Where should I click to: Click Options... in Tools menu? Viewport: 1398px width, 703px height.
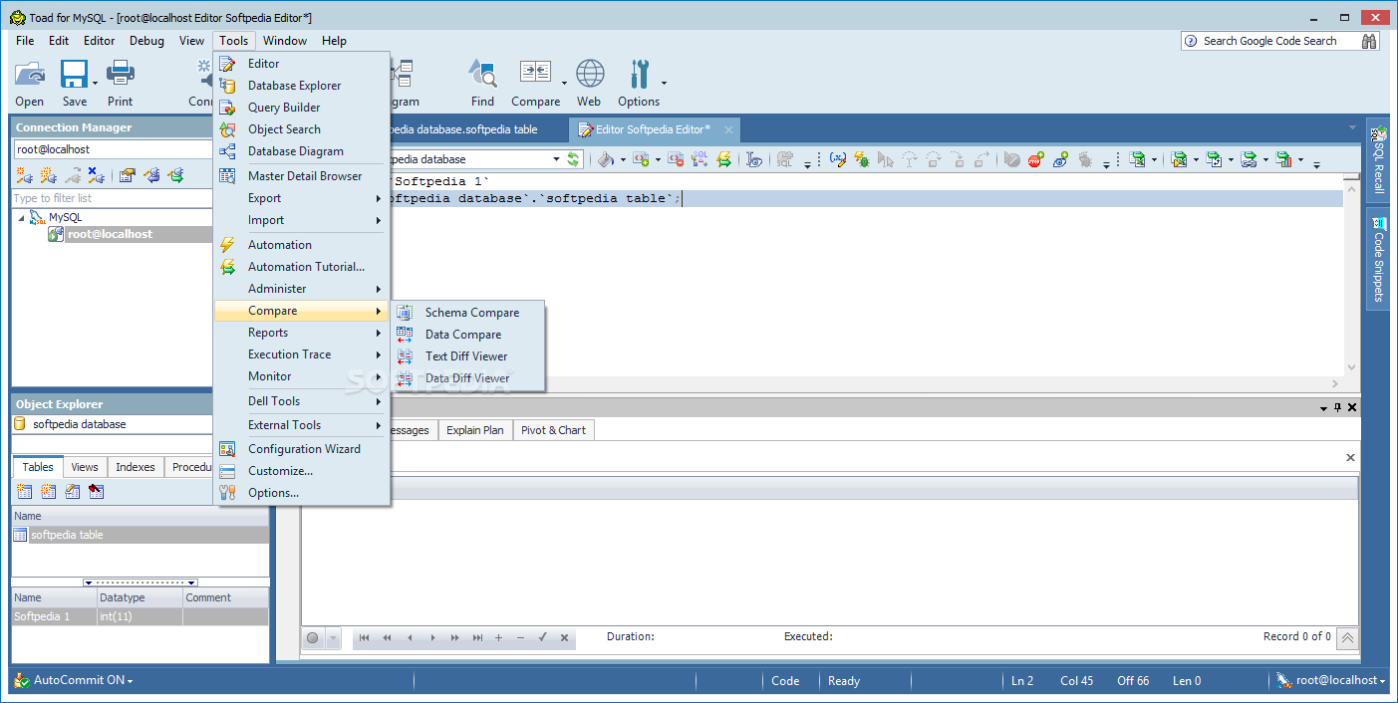[x=300, y=493]
